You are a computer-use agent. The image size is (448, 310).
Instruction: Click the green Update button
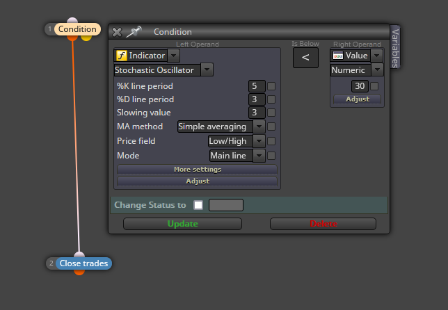coord(182,224)
